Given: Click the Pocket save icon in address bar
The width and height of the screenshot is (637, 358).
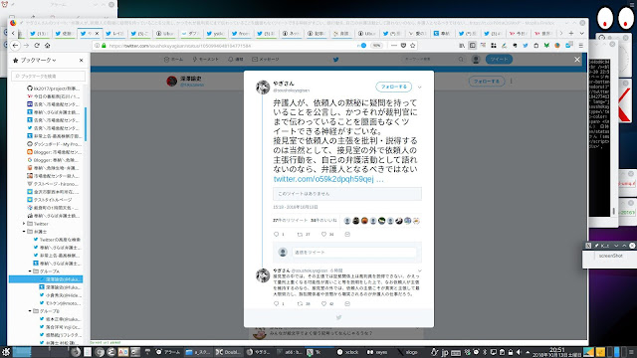Looking at the screenshot, I should pos(403,46).
